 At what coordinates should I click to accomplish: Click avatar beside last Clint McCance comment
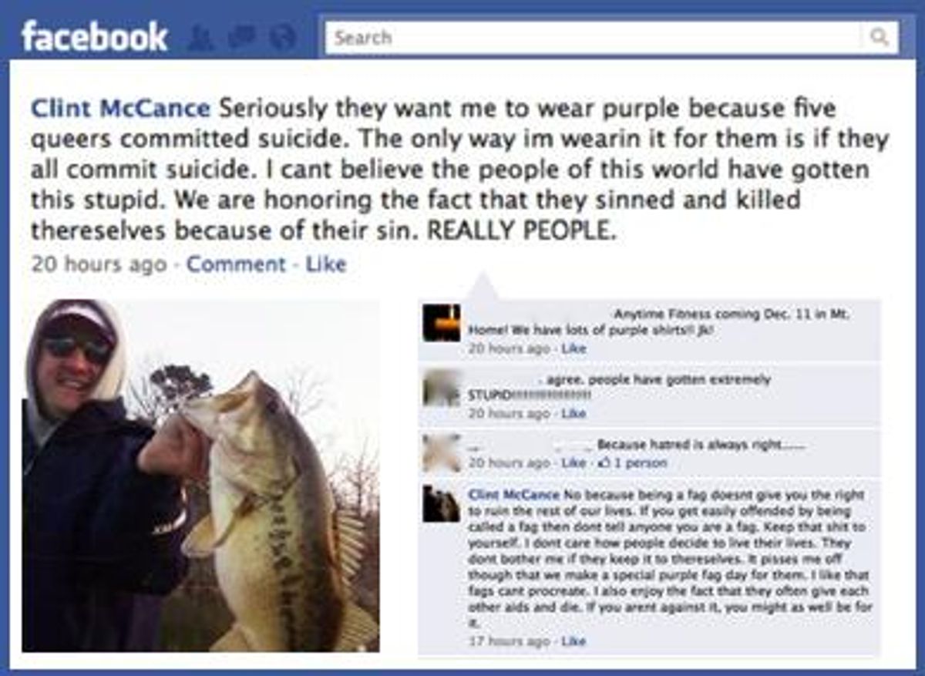click(442, 503)
